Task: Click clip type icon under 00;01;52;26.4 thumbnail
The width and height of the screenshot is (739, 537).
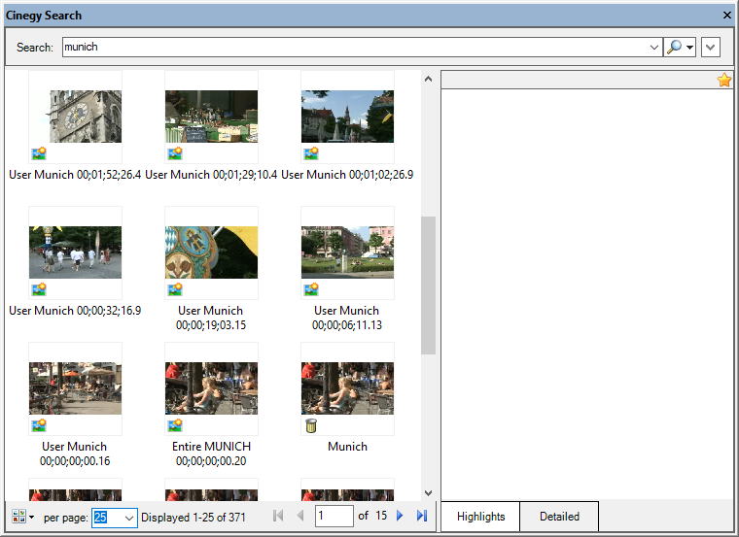Action: (x=39, y=153)
